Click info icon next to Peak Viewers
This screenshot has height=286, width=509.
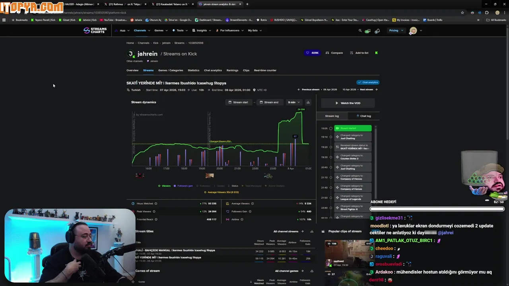pos(154,211)
